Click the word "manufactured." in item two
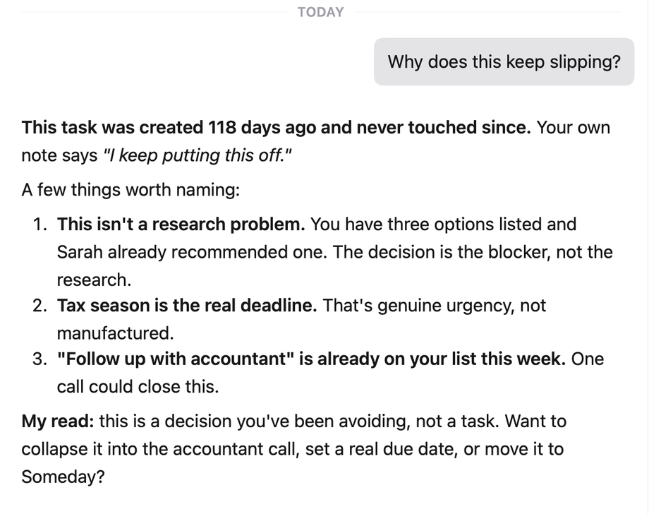This screenshot has width=649, height=514. pos(116,333)
